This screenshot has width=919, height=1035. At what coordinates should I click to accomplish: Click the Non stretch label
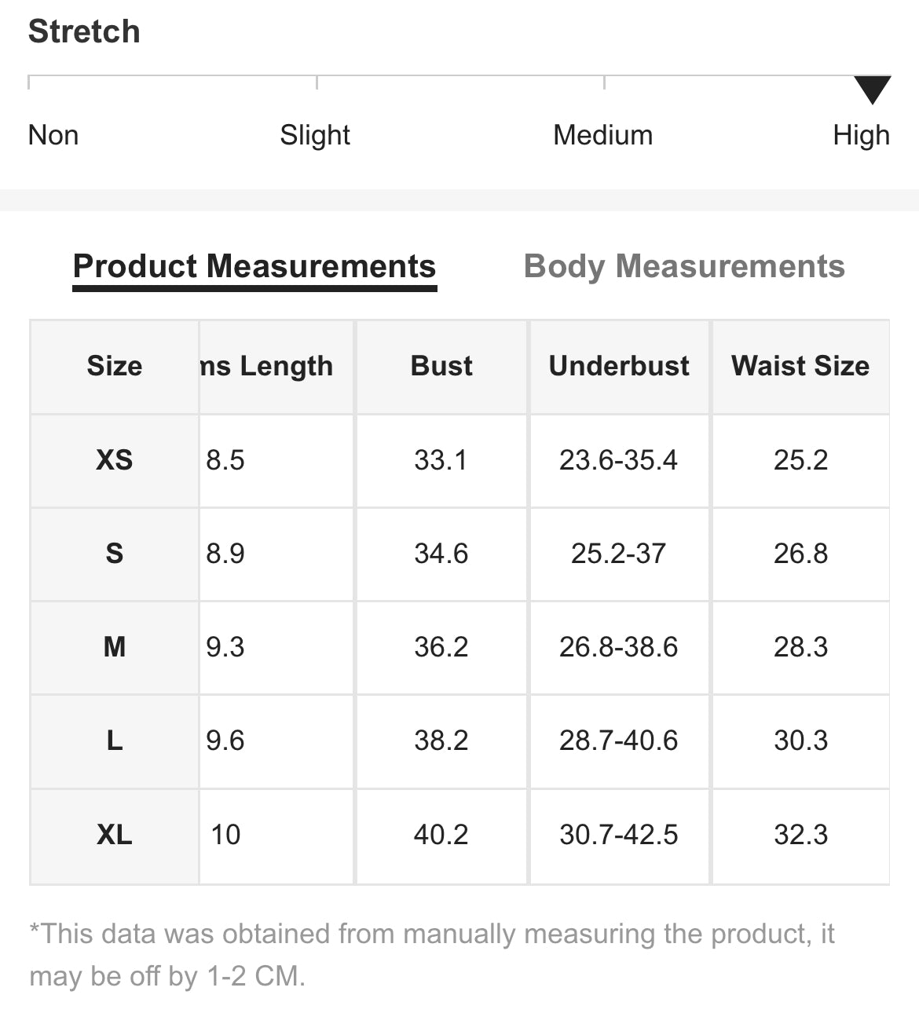coord(53,135)
